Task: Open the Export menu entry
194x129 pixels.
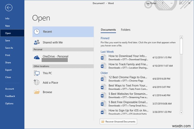Action: tap(8, 70)
